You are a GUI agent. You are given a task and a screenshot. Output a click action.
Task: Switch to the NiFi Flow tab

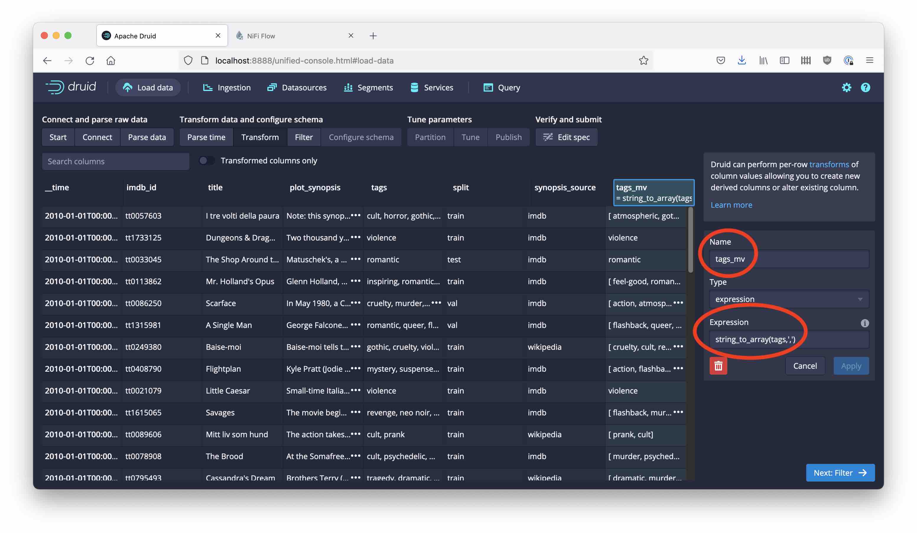pyautogui.click(x=261, y=36)
